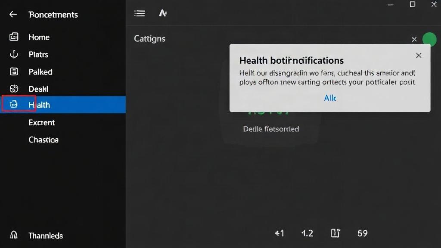Click the Allc link in the dialog
The height and width of the screenshot is (248, 441).
[330, 98]
